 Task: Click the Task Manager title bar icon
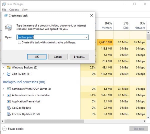[x=4, y=4]
